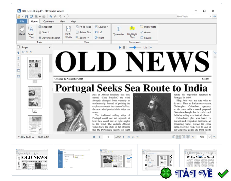Open the page thumbnails options icon
This screenshot has height=181, width=231.
coord(23,52)
